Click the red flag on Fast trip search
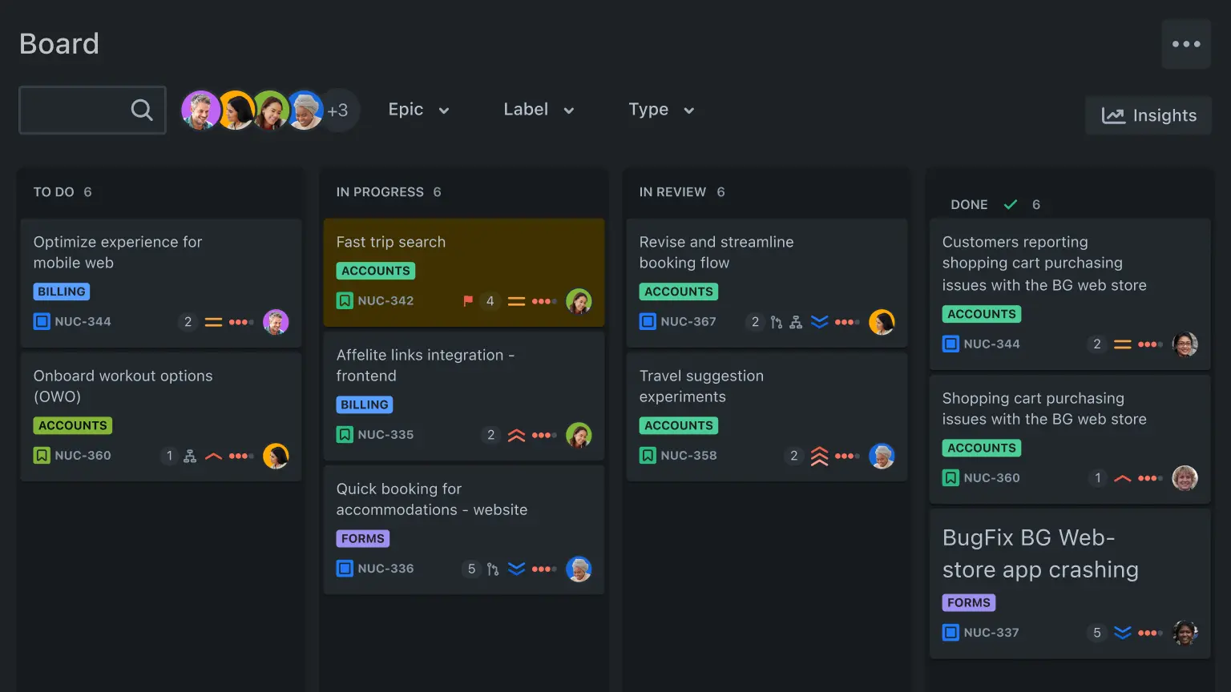 tap(468, 301)
